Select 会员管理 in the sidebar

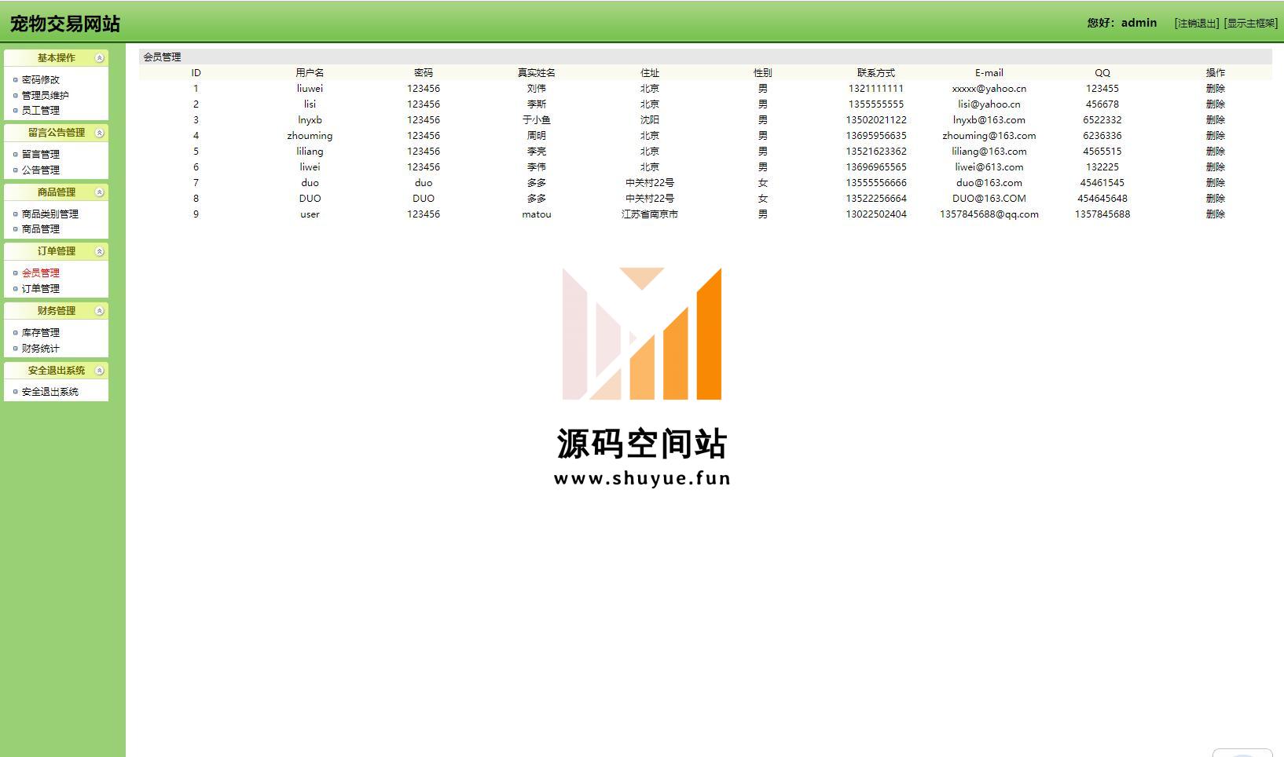click(41, 272)
